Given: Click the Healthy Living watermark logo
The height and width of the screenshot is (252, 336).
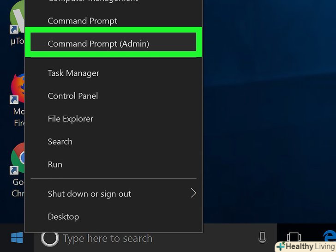Looking at the screenshot, I should coord(305,246).
